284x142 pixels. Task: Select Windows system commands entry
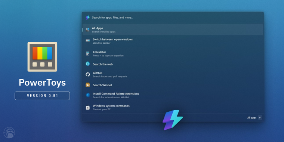[173, 107]
